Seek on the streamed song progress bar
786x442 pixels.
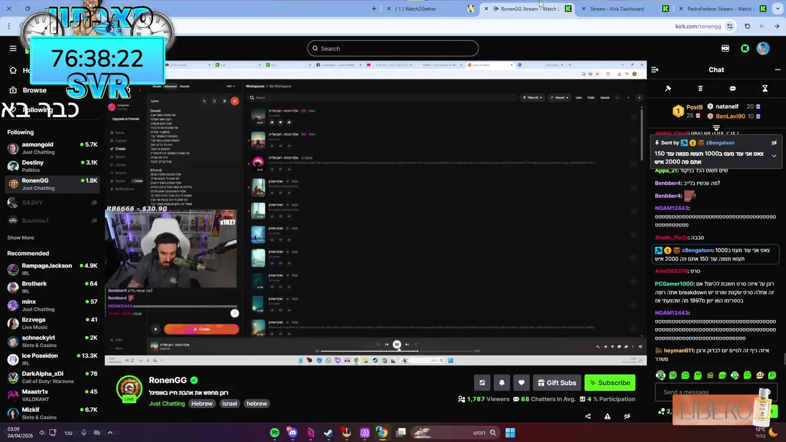(x=397, y=351)
